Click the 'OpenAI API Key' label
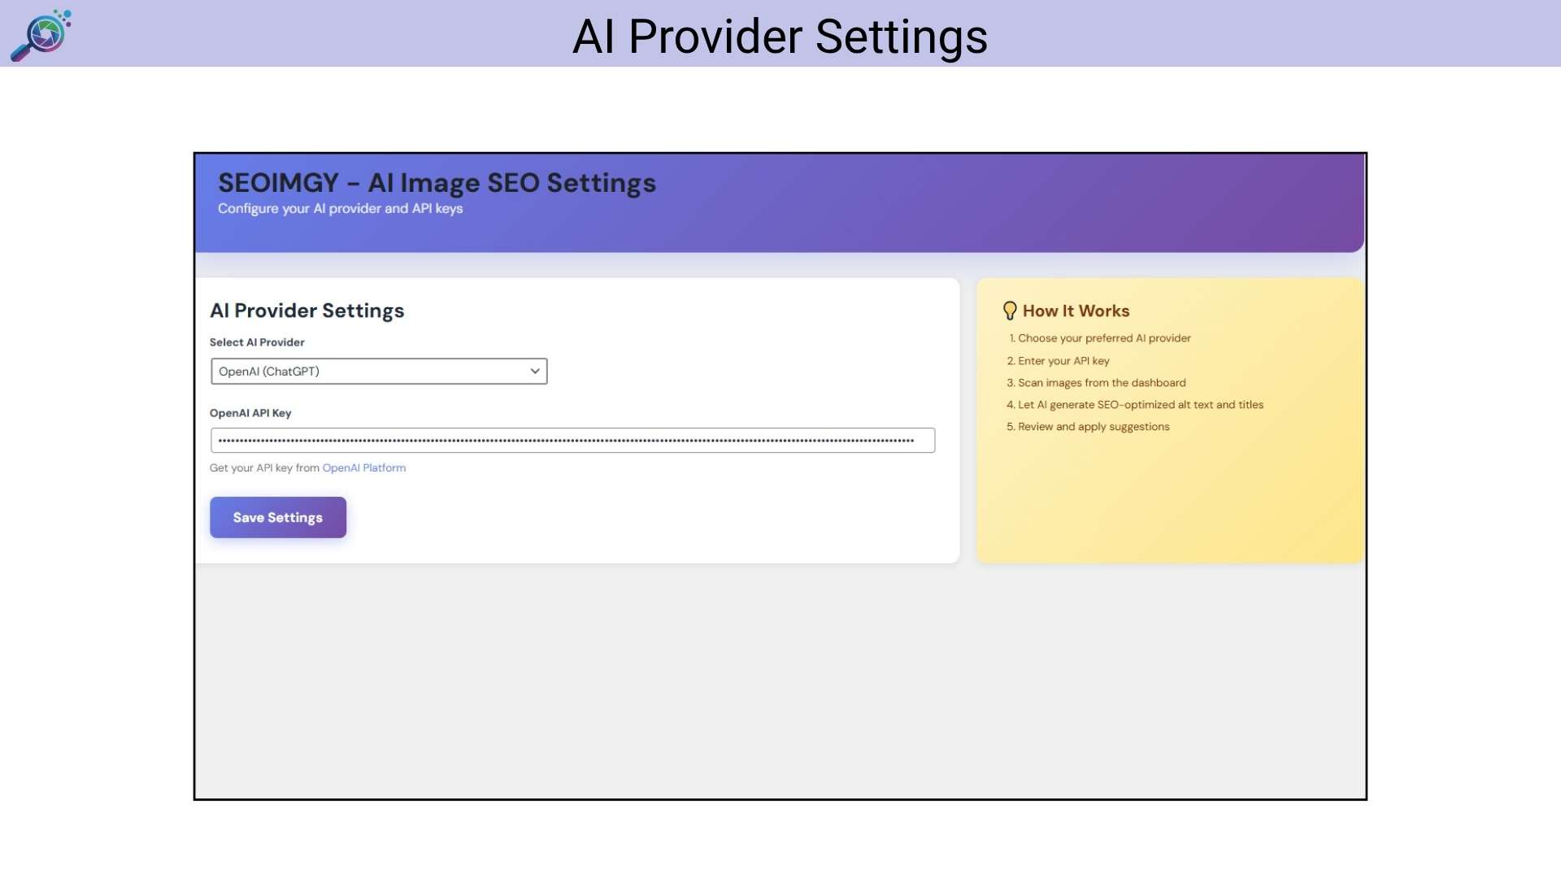Viewport: 1561px width, 878px height. (x=250, y=413)
